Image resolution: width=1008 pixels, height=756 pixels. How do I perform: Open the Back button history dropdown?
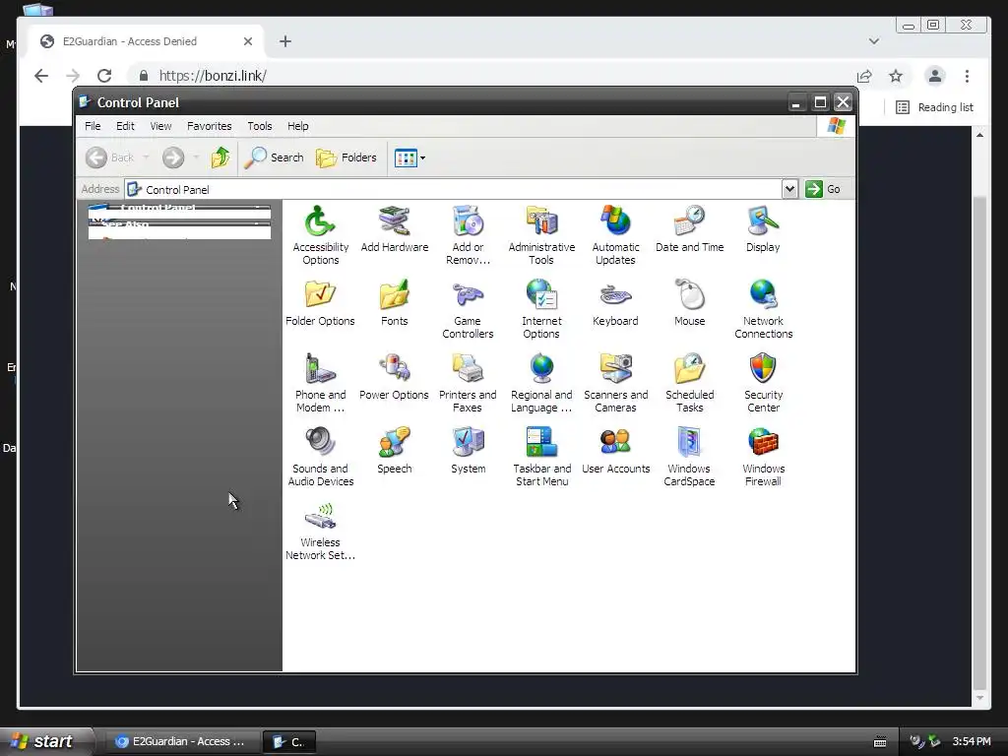(146, 157)
